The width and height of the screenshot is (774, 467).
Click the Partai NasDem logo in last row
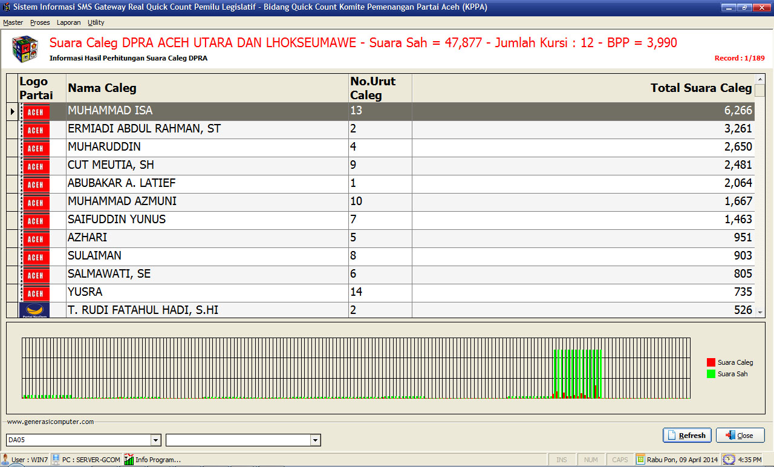click(35, 310)
